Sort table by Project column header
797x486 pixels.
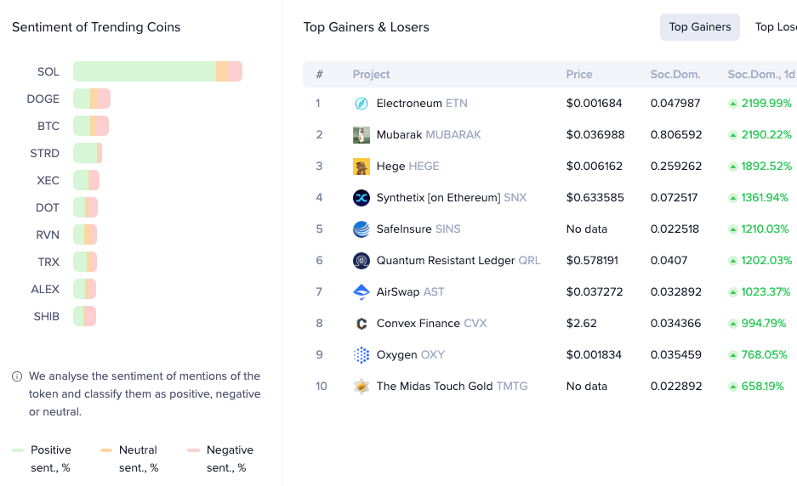click(x=371, y=74)
